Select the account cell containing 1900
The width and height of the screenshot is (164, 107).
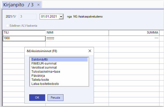(24, 38)
